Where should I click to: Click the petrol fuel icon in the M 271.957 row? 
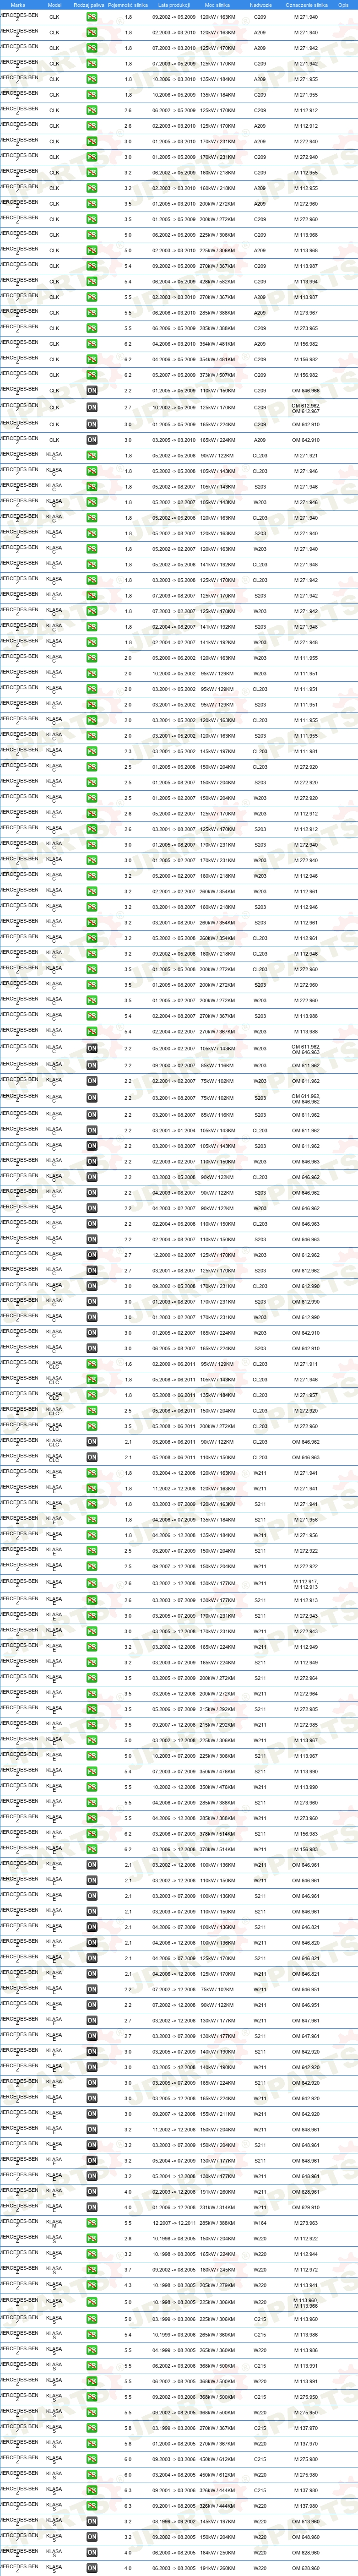[91, 1395]
